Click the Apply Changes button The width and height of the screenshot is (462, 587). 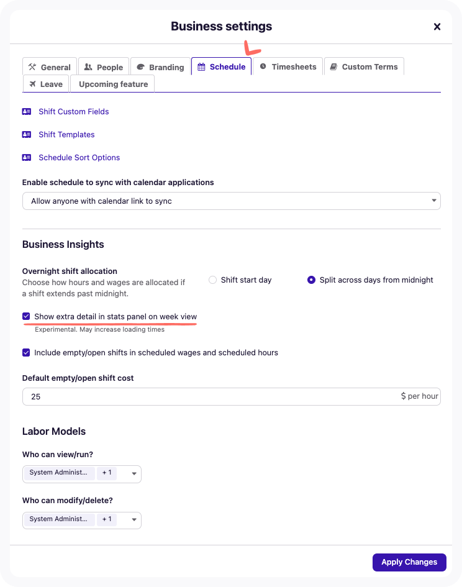tap(409, 562)
